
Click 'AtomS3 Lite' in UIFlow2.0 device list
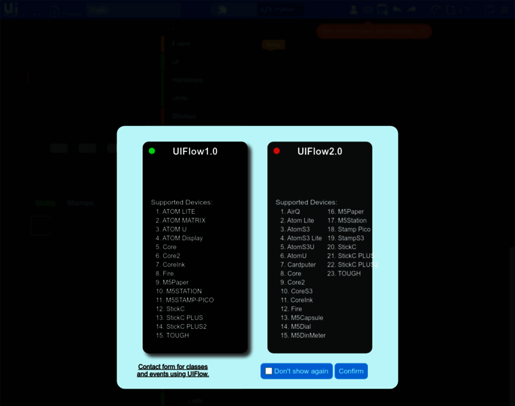click(304, 238)
